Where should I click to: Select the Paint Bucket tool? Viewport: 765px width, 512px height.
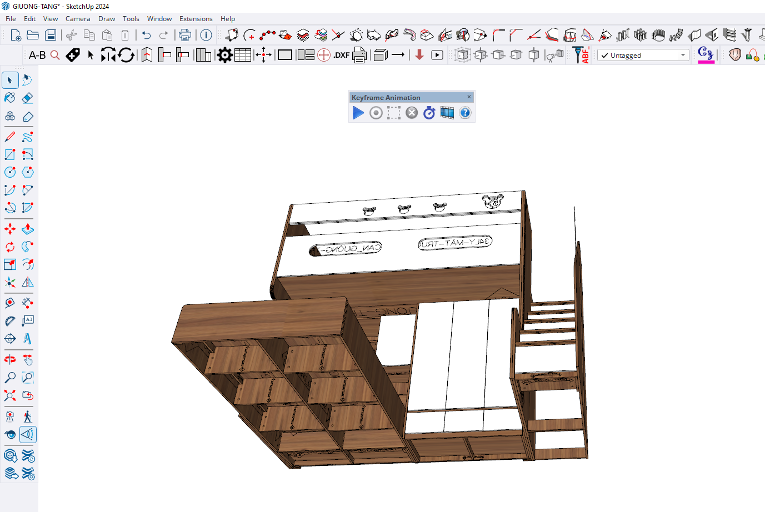point(10,98)
